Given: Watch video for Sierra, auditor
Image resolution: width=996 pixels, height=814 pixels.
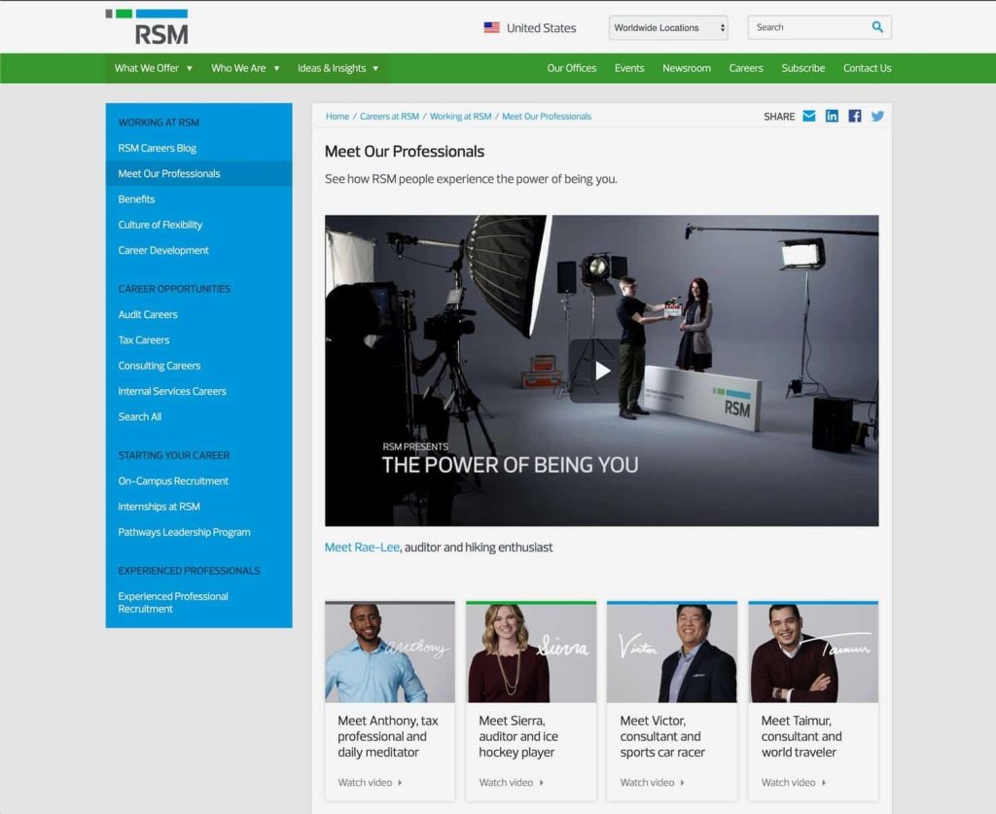Looking at the screenshot, I should [512, 782].
